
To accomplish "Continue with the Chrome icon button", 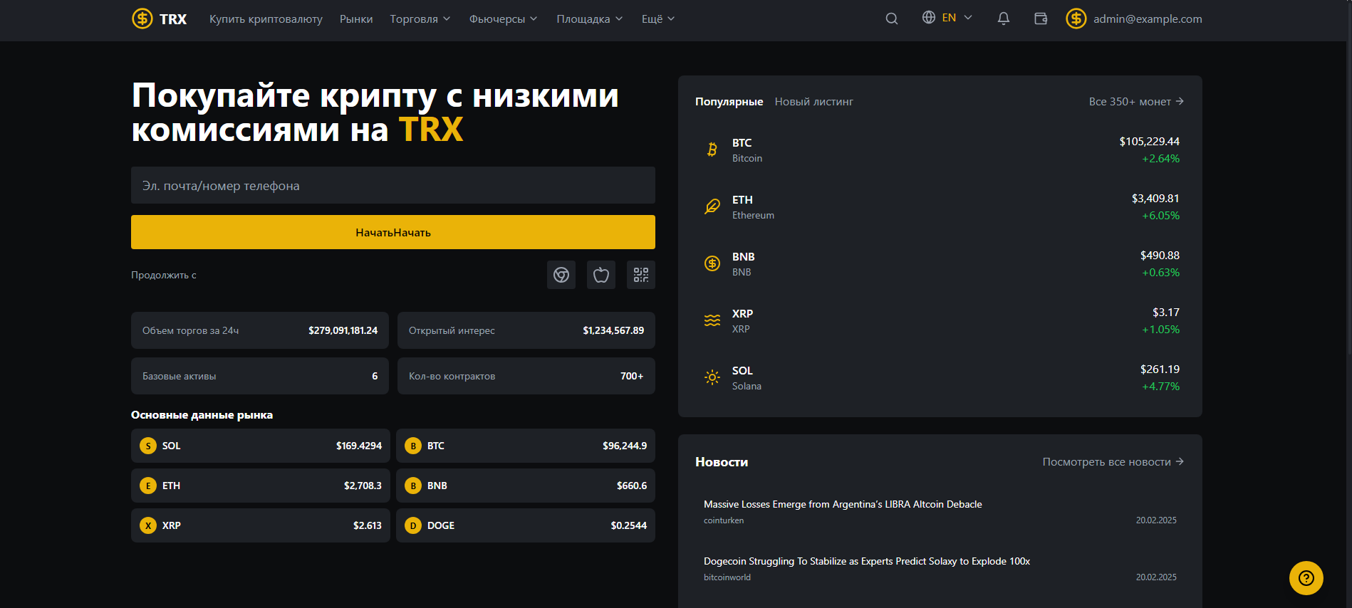I will tap(561, 275).
